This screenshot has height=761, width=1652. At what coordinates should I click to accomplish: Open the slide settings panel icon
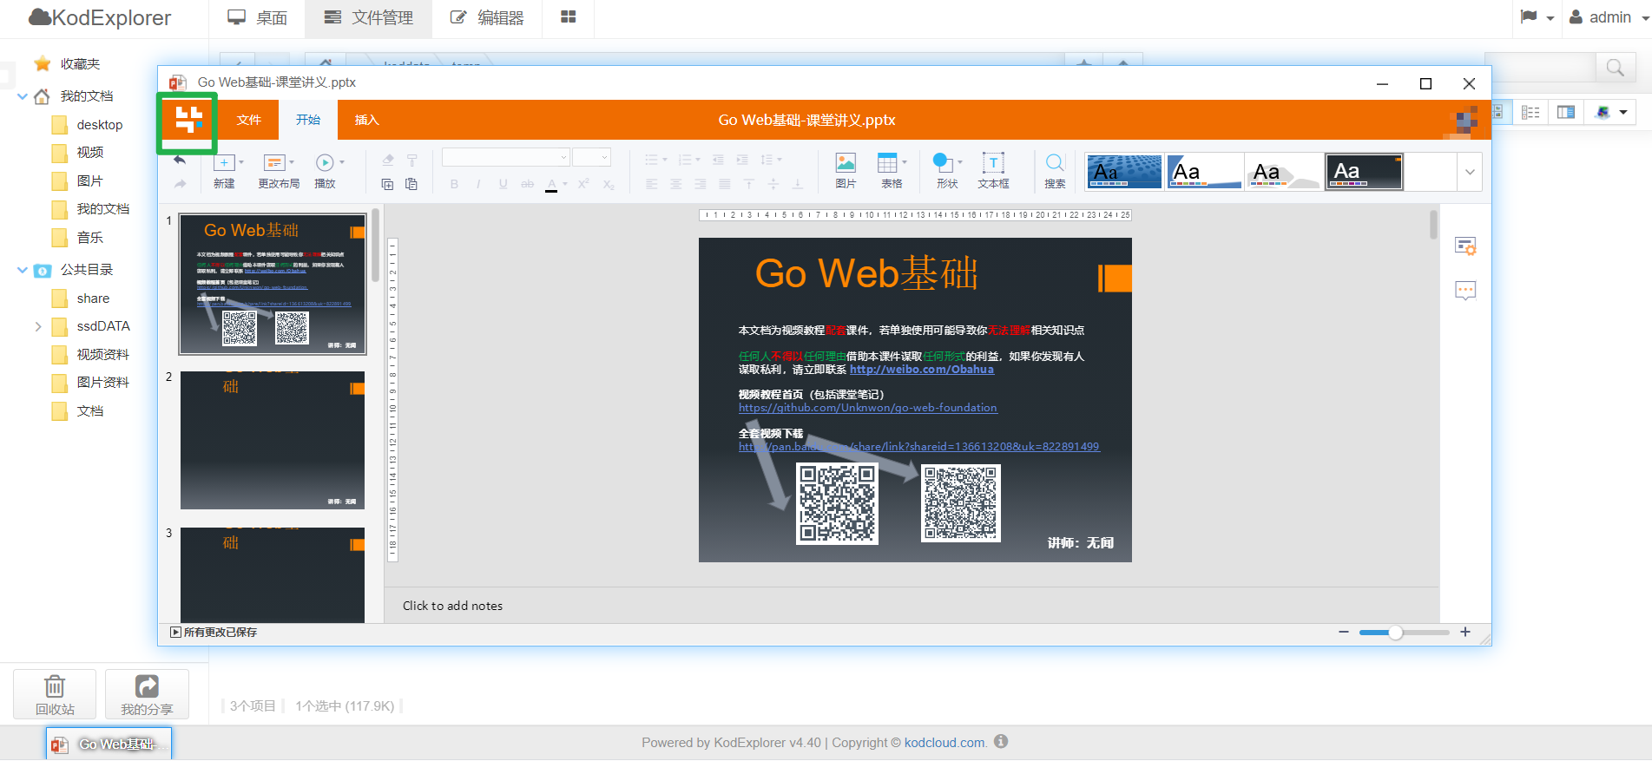coord(1465,246)
